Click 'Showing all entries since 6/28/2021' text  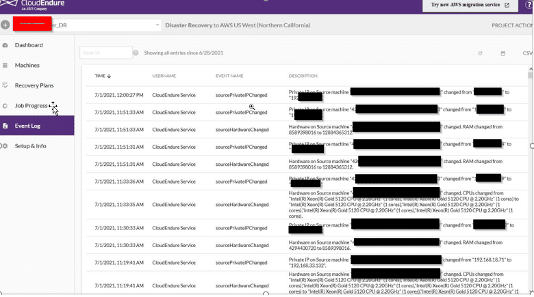(183, 53)
